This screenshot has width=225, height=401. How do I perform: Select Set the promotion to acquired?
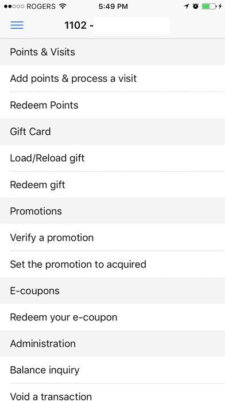[113, 264]
